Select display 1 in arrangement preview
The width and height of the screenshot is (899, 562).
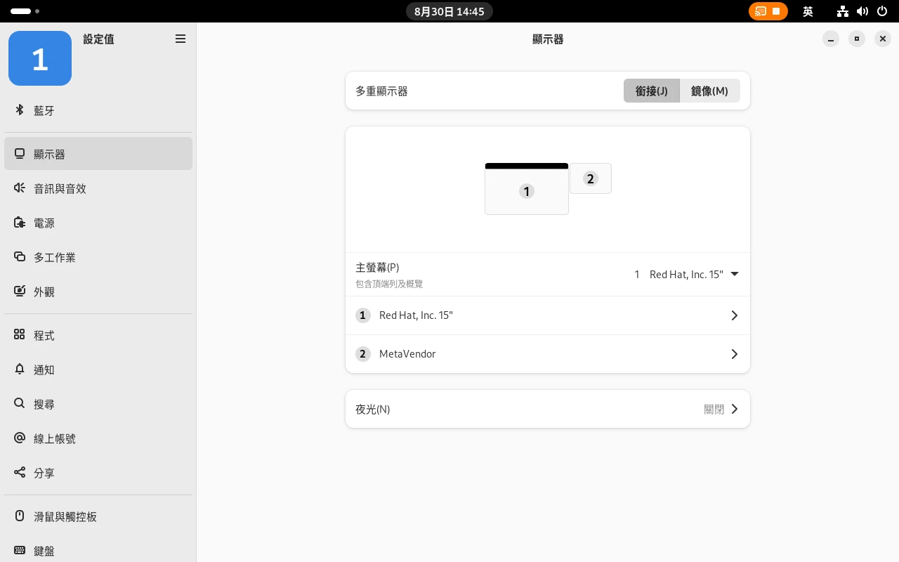coord(526,191)
